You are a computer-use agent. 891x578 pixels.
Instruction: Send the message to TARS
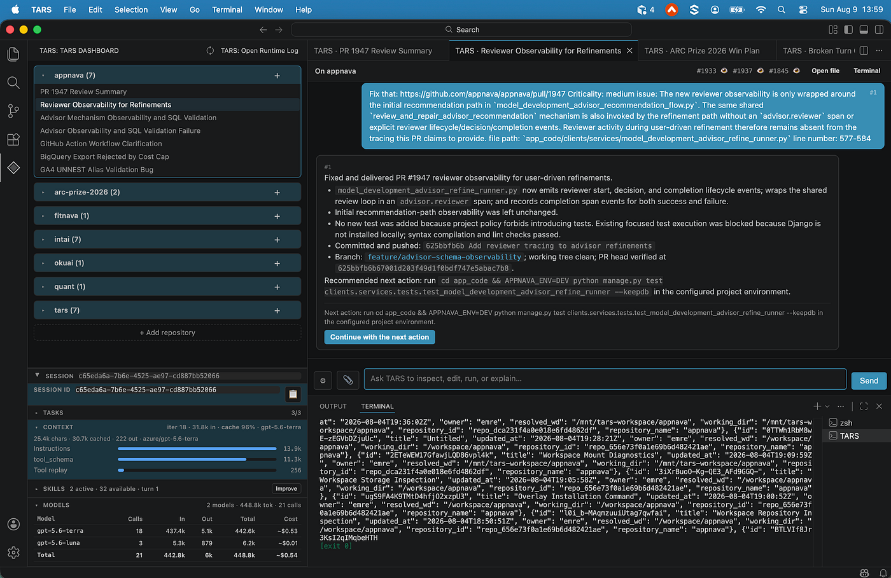(x=869, y=380)
